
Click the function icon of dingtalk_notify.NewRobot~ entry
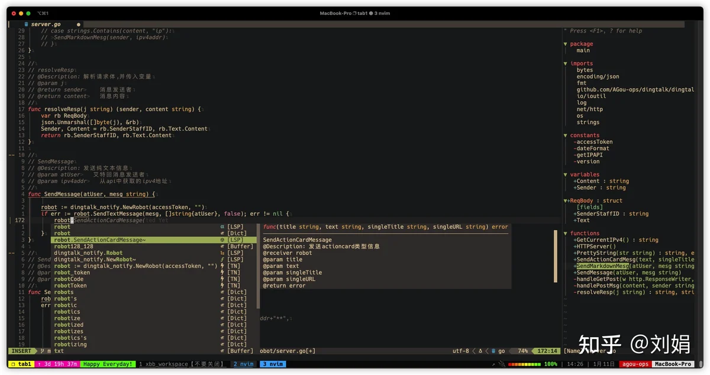point(222,259)
